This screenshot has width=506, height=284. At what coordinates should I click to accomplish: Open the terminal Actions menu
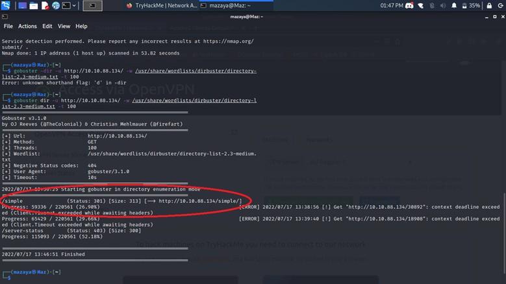click(27, 27)
